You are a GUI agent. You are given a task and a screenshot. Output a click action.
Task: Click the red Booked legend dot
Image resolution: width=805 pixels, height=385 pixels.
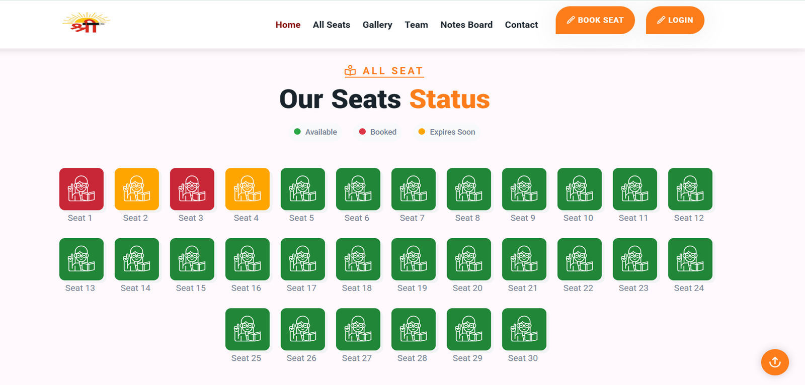pos(362,132)
